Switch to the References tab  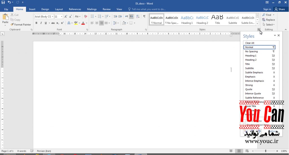coord(75,9)
